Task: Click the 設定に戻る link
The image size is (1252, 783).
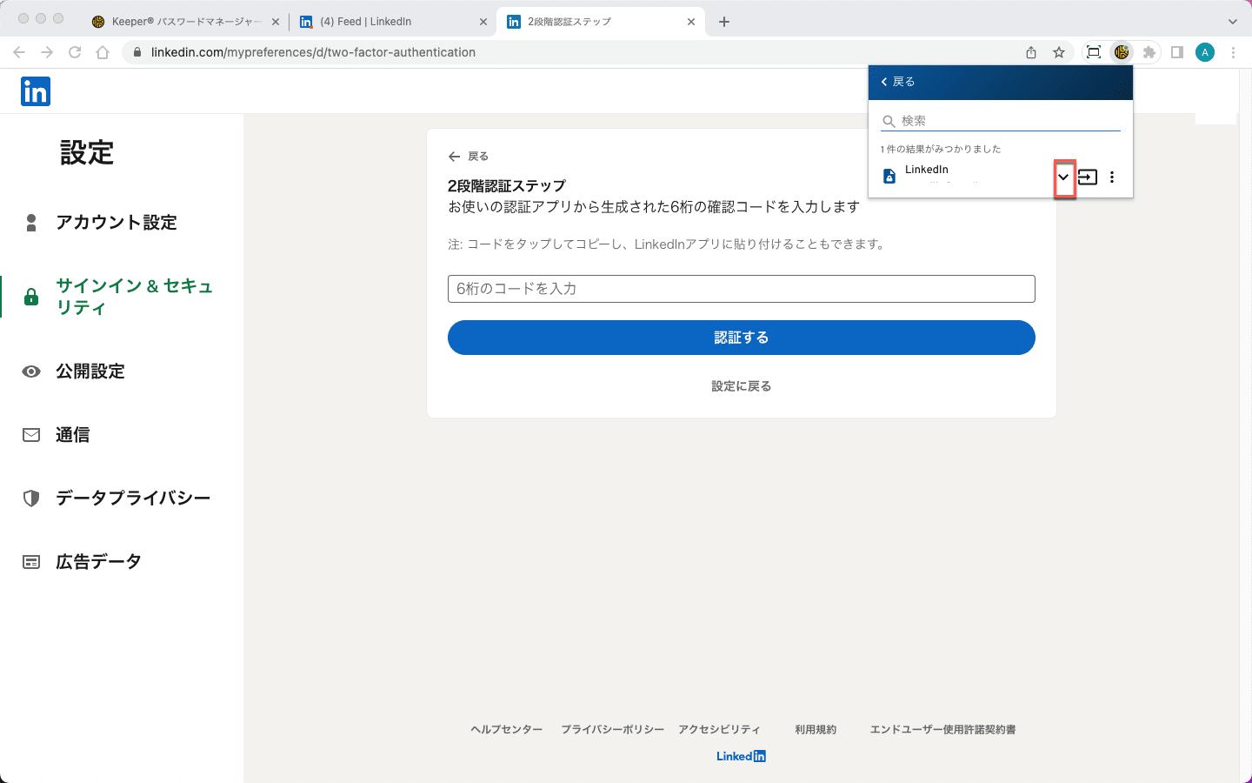Action: click(741, 386)
